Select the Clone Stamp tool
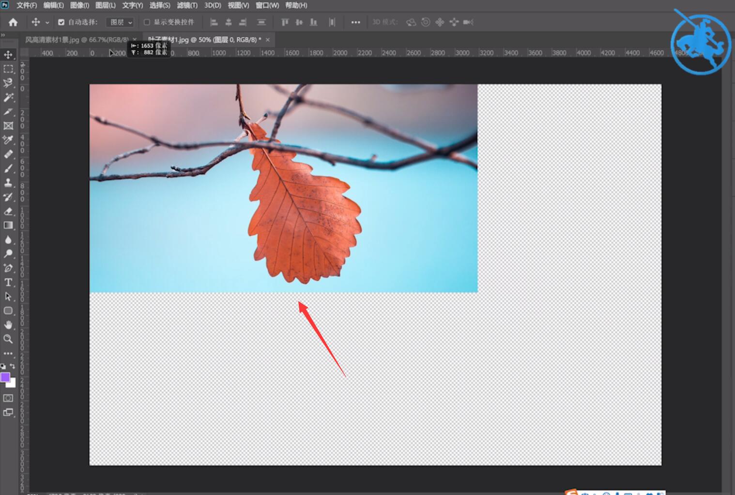 (8, 182)
